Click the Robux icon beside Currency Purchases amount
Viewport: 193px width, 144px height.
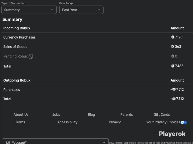173,37
